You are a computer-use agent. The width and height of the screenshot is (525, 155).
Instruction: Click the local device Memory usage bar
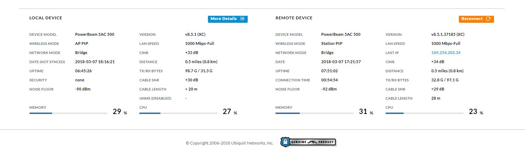pyautogui.click(x=68, y=113)
